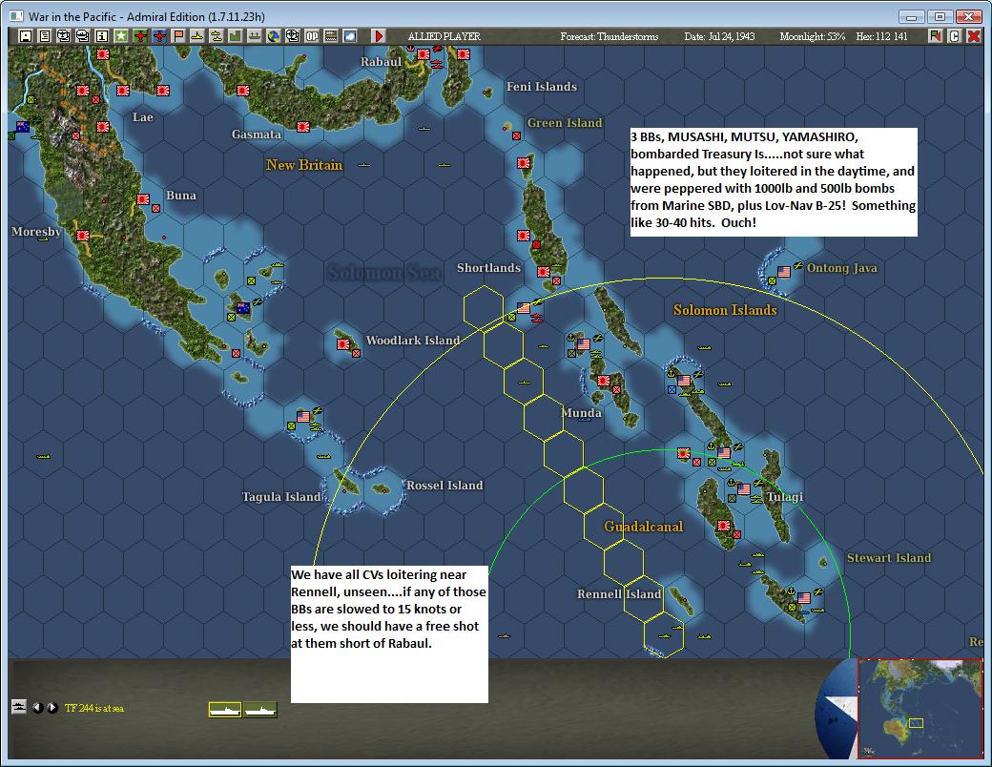The height and width of the screenshot is (767, 992).
Task: Click the 'C' button in top bar
Action: (954, 36)
